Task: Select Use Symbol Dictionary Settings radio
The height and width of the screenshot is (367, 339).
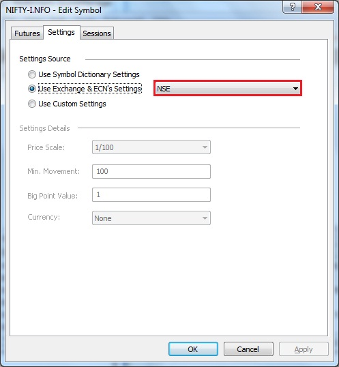Action: coord(32,74)
